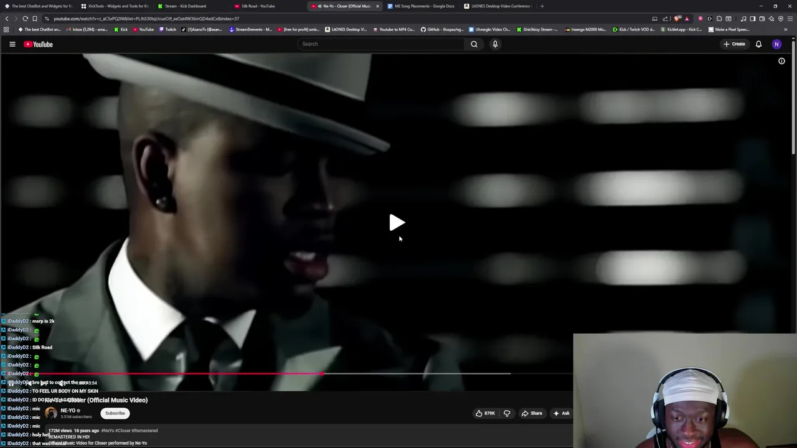Viewport: 797px width, 448px height.
Task: Switch to ME Song Placements Google Docs tab
Action: (424, 6)
